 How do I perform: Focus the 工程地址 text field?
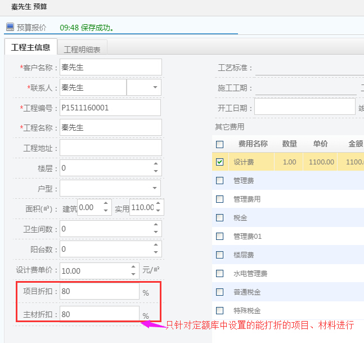[110, 148]
